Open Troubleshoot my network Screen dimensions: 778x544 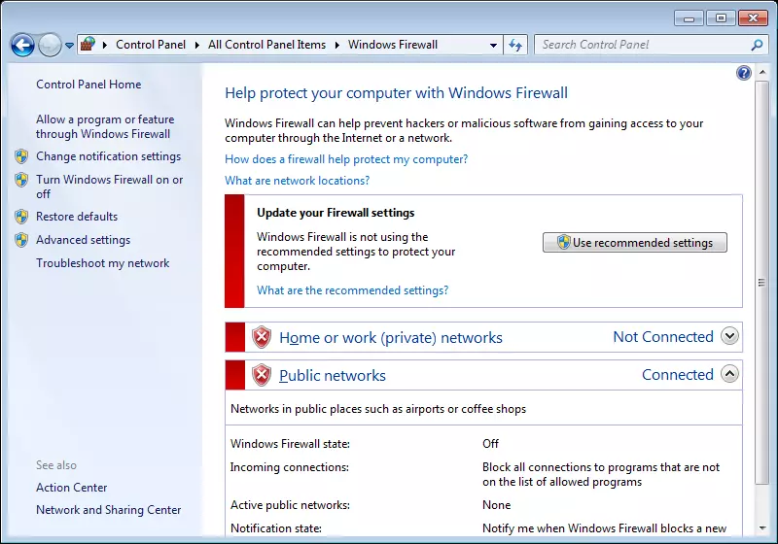pyautogui.click(x=103, y=263)
